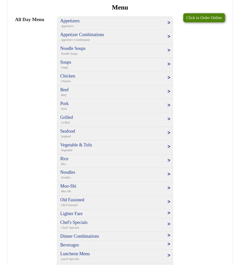240x265 pixels.
Task: Expand the Appetizer Combinations arrow
Action: pos(169,37)
